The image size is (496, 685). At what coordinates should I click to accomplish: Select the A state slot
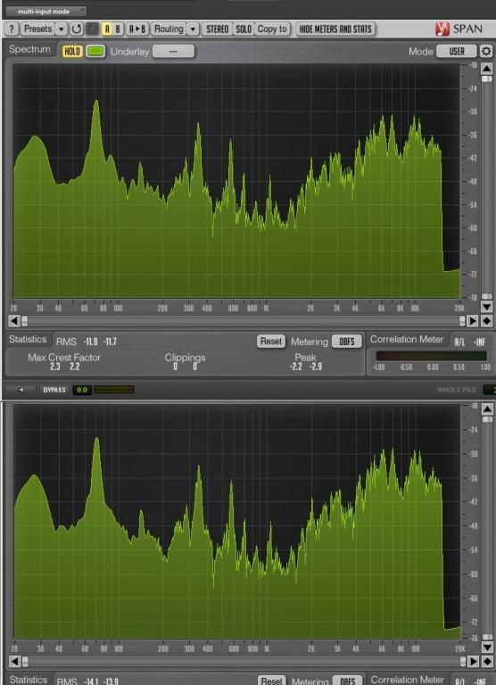point(107,29)
